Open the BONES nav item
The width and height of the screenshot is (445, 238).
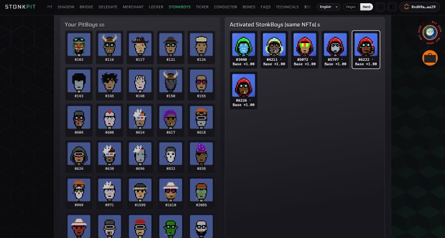point(249,7)
